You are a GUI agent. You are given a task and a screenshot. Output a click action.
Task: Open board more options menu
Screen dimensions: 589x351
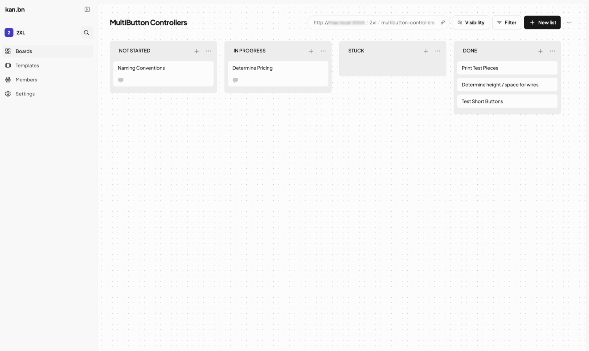[569, 22]
